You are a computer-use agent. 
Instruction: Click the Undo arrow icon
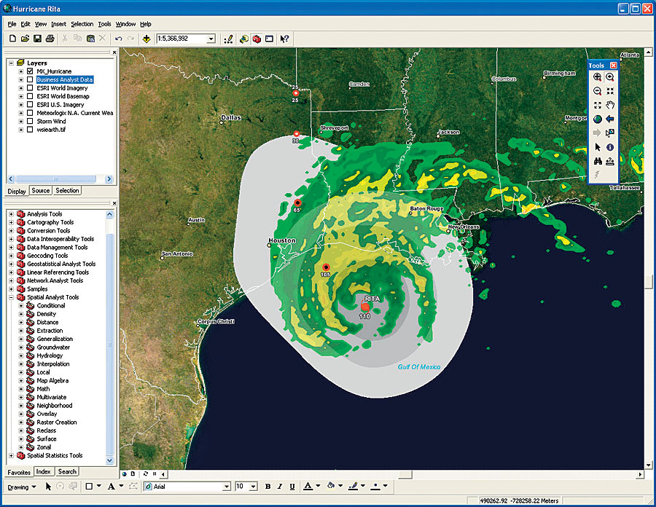(118, 39)
